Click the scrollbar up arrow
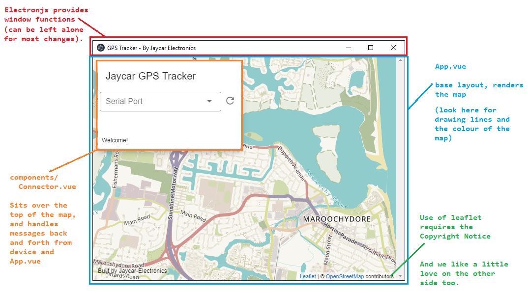This screenshot has width=528, height=293. [400, 60]
